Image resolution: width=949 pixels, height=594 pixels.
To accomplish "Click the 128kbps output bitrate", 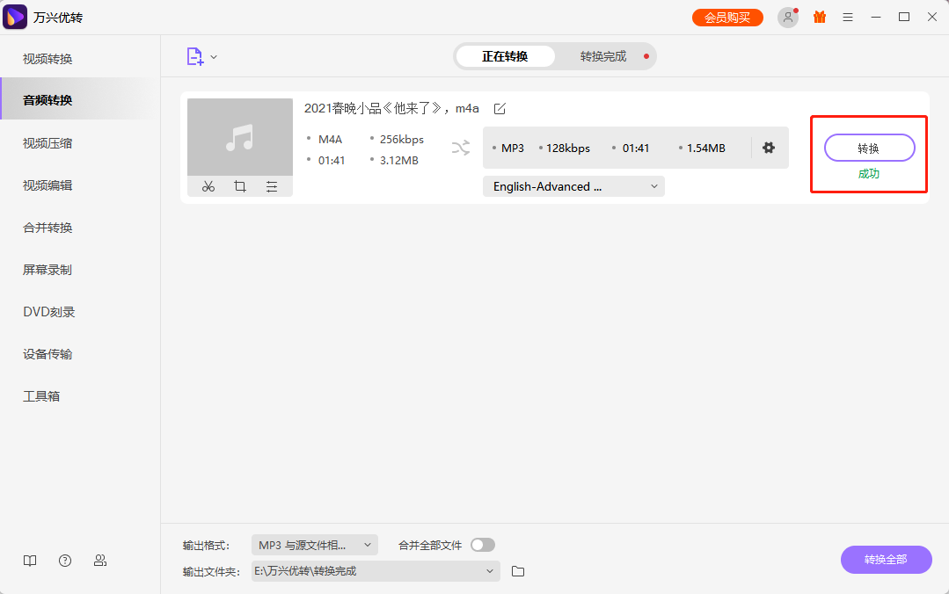I will point(567,148).
